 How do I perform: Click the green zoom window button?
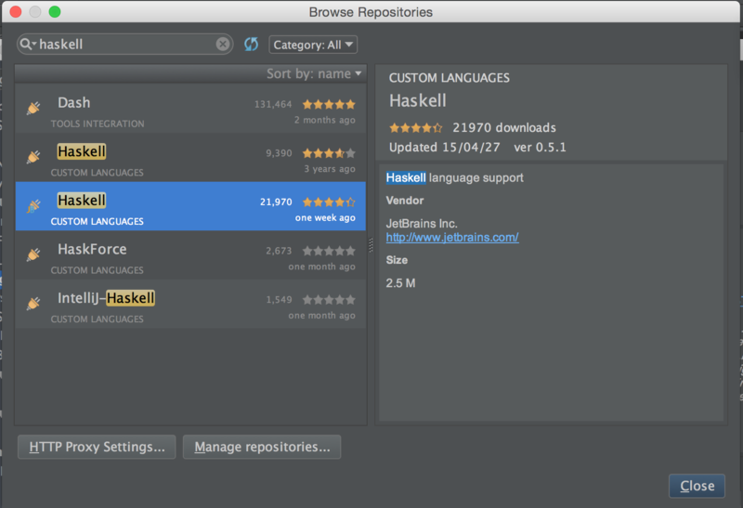55,11
